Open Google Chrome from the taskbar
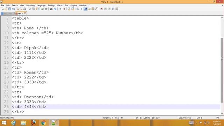 [x=44, y=123]
